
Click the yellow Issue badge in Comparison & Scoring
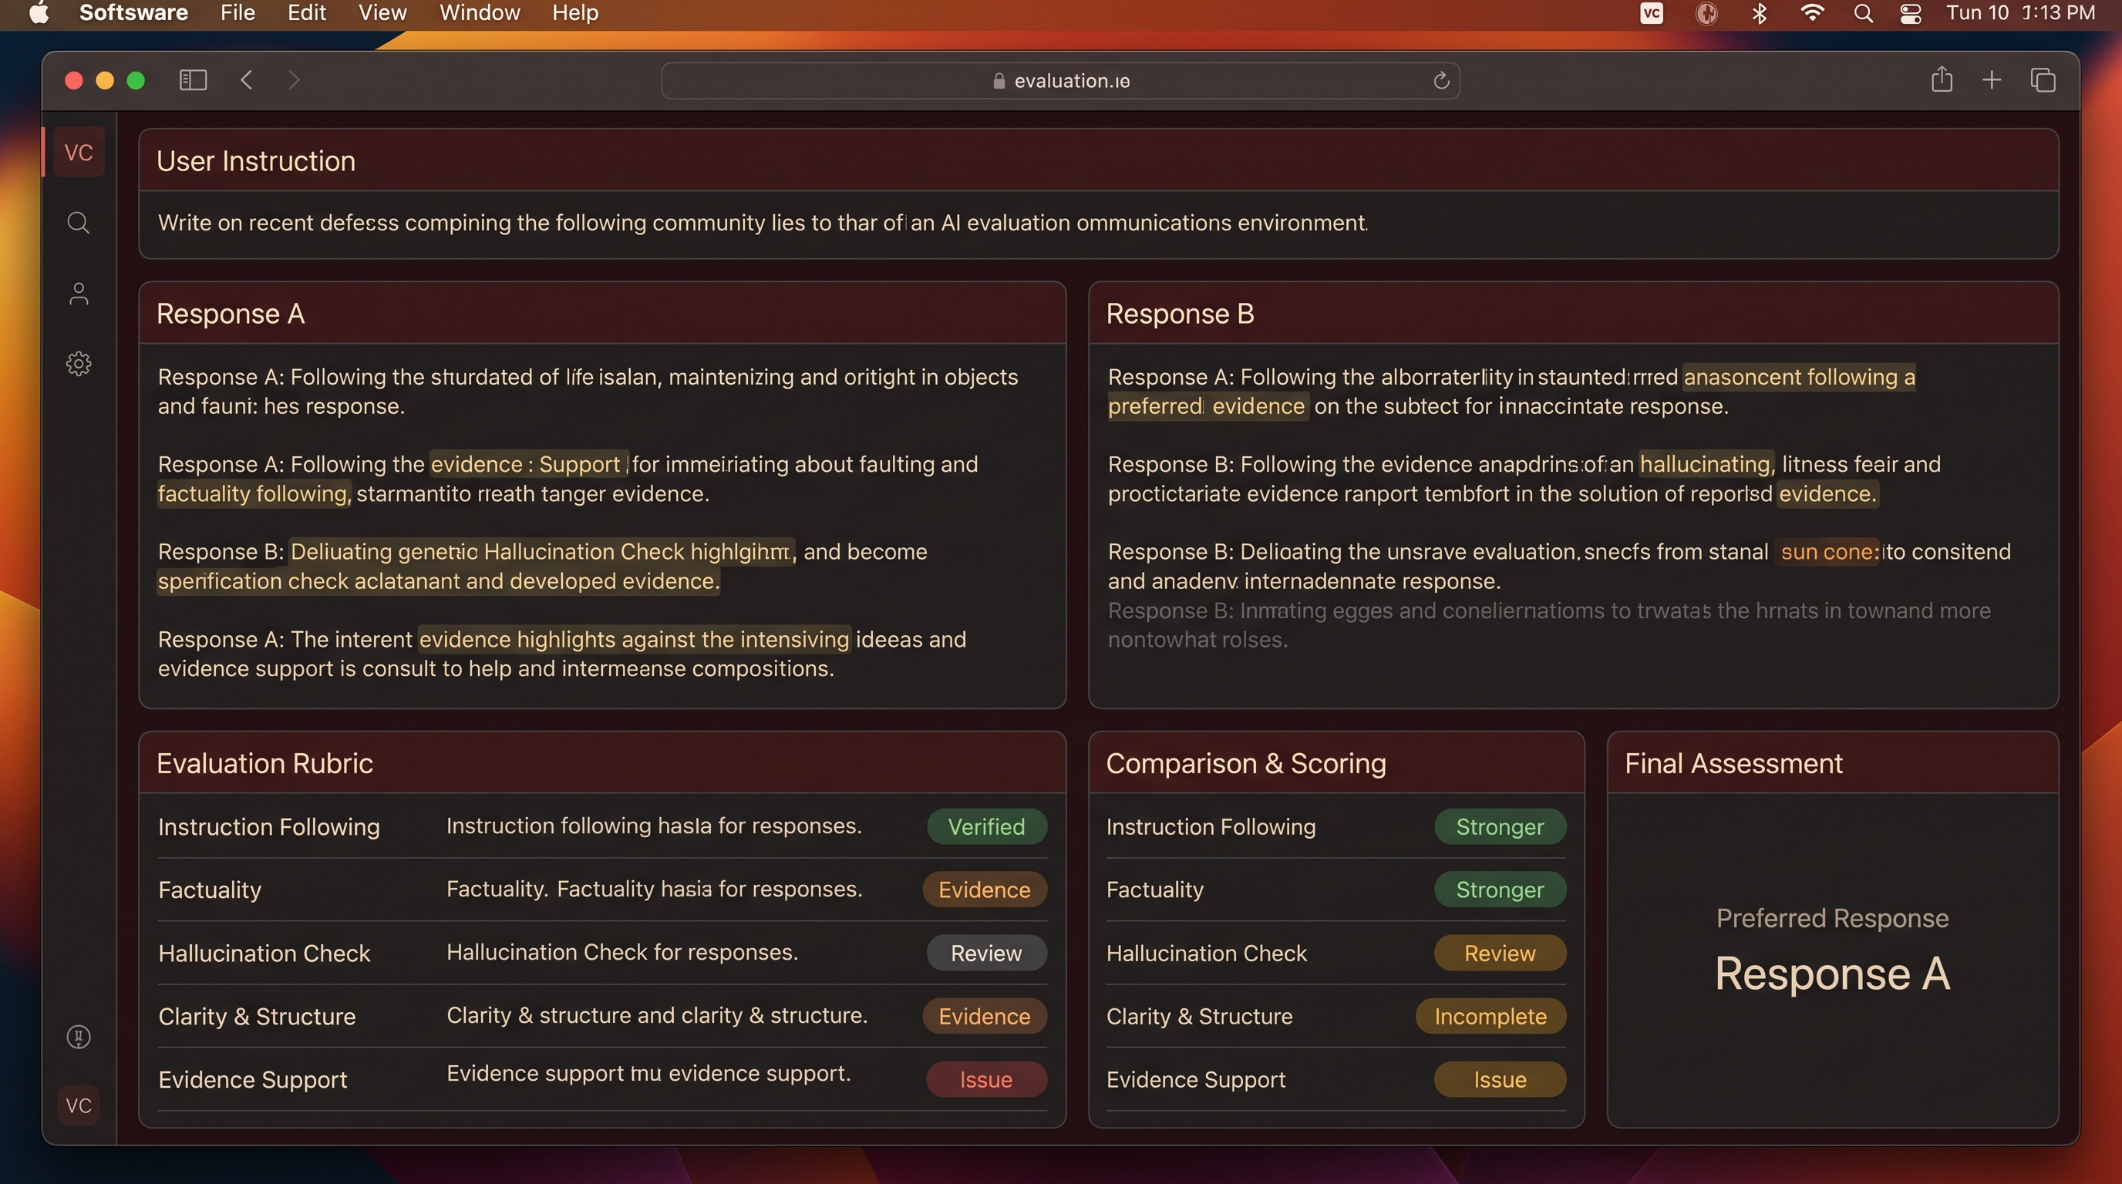(x=1500, y=1079)
